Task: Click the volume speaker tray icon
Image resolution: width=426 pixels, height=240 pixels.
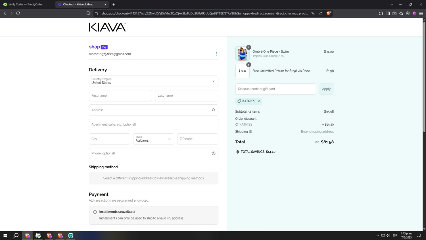Action: (388, 235)
